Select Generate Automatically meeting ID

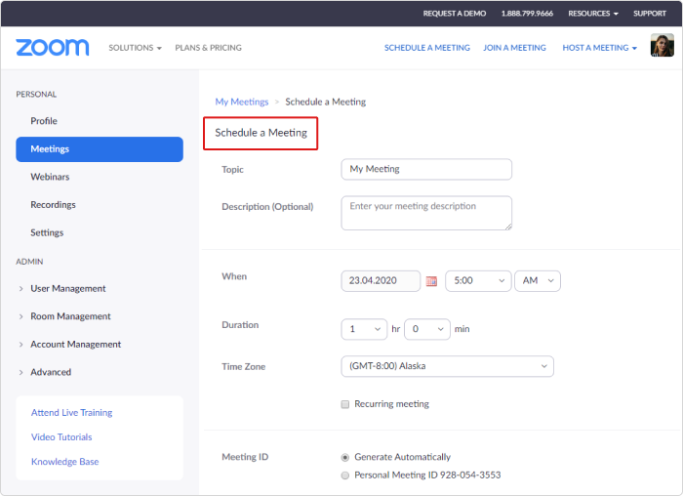point(345,457)
